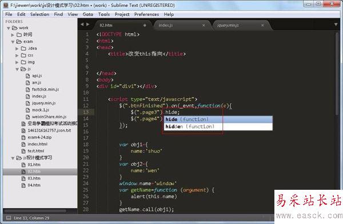The height and width of the screenshot is (224, 343).
Task: Open 04.htm in sidebar
Action: [x=34, y=185]
